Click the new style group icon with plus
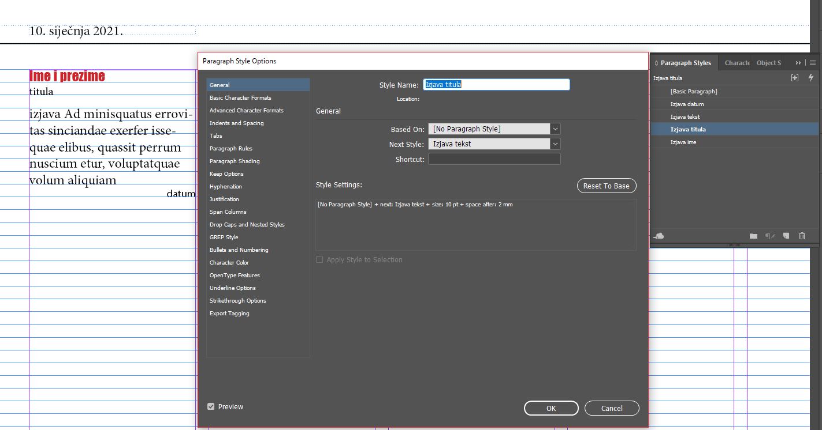This screenshot has height=430, width=822. pos(795,78)
